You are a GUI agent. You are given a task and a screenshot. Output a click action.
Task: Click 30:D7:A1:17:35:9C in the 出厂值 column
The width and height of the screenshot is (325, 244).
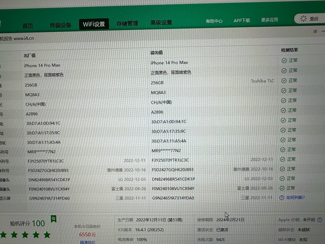click(43, 133)
